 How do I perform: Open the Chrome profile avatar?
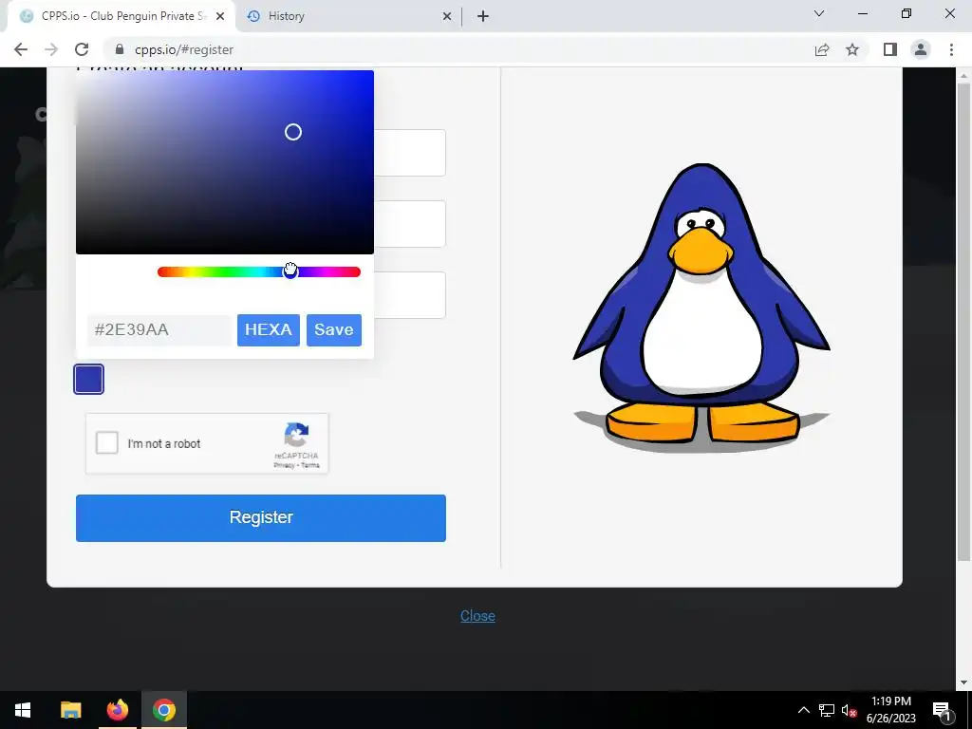tap(921, 49)
